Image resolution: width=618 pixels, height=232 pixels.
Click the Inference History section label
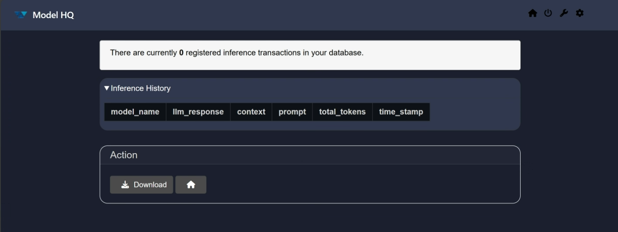click(x=140, y=88)
